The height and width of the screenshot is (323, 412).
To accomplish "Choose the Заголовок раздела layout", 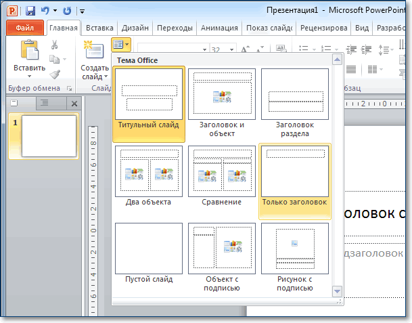I will (295, 104).
